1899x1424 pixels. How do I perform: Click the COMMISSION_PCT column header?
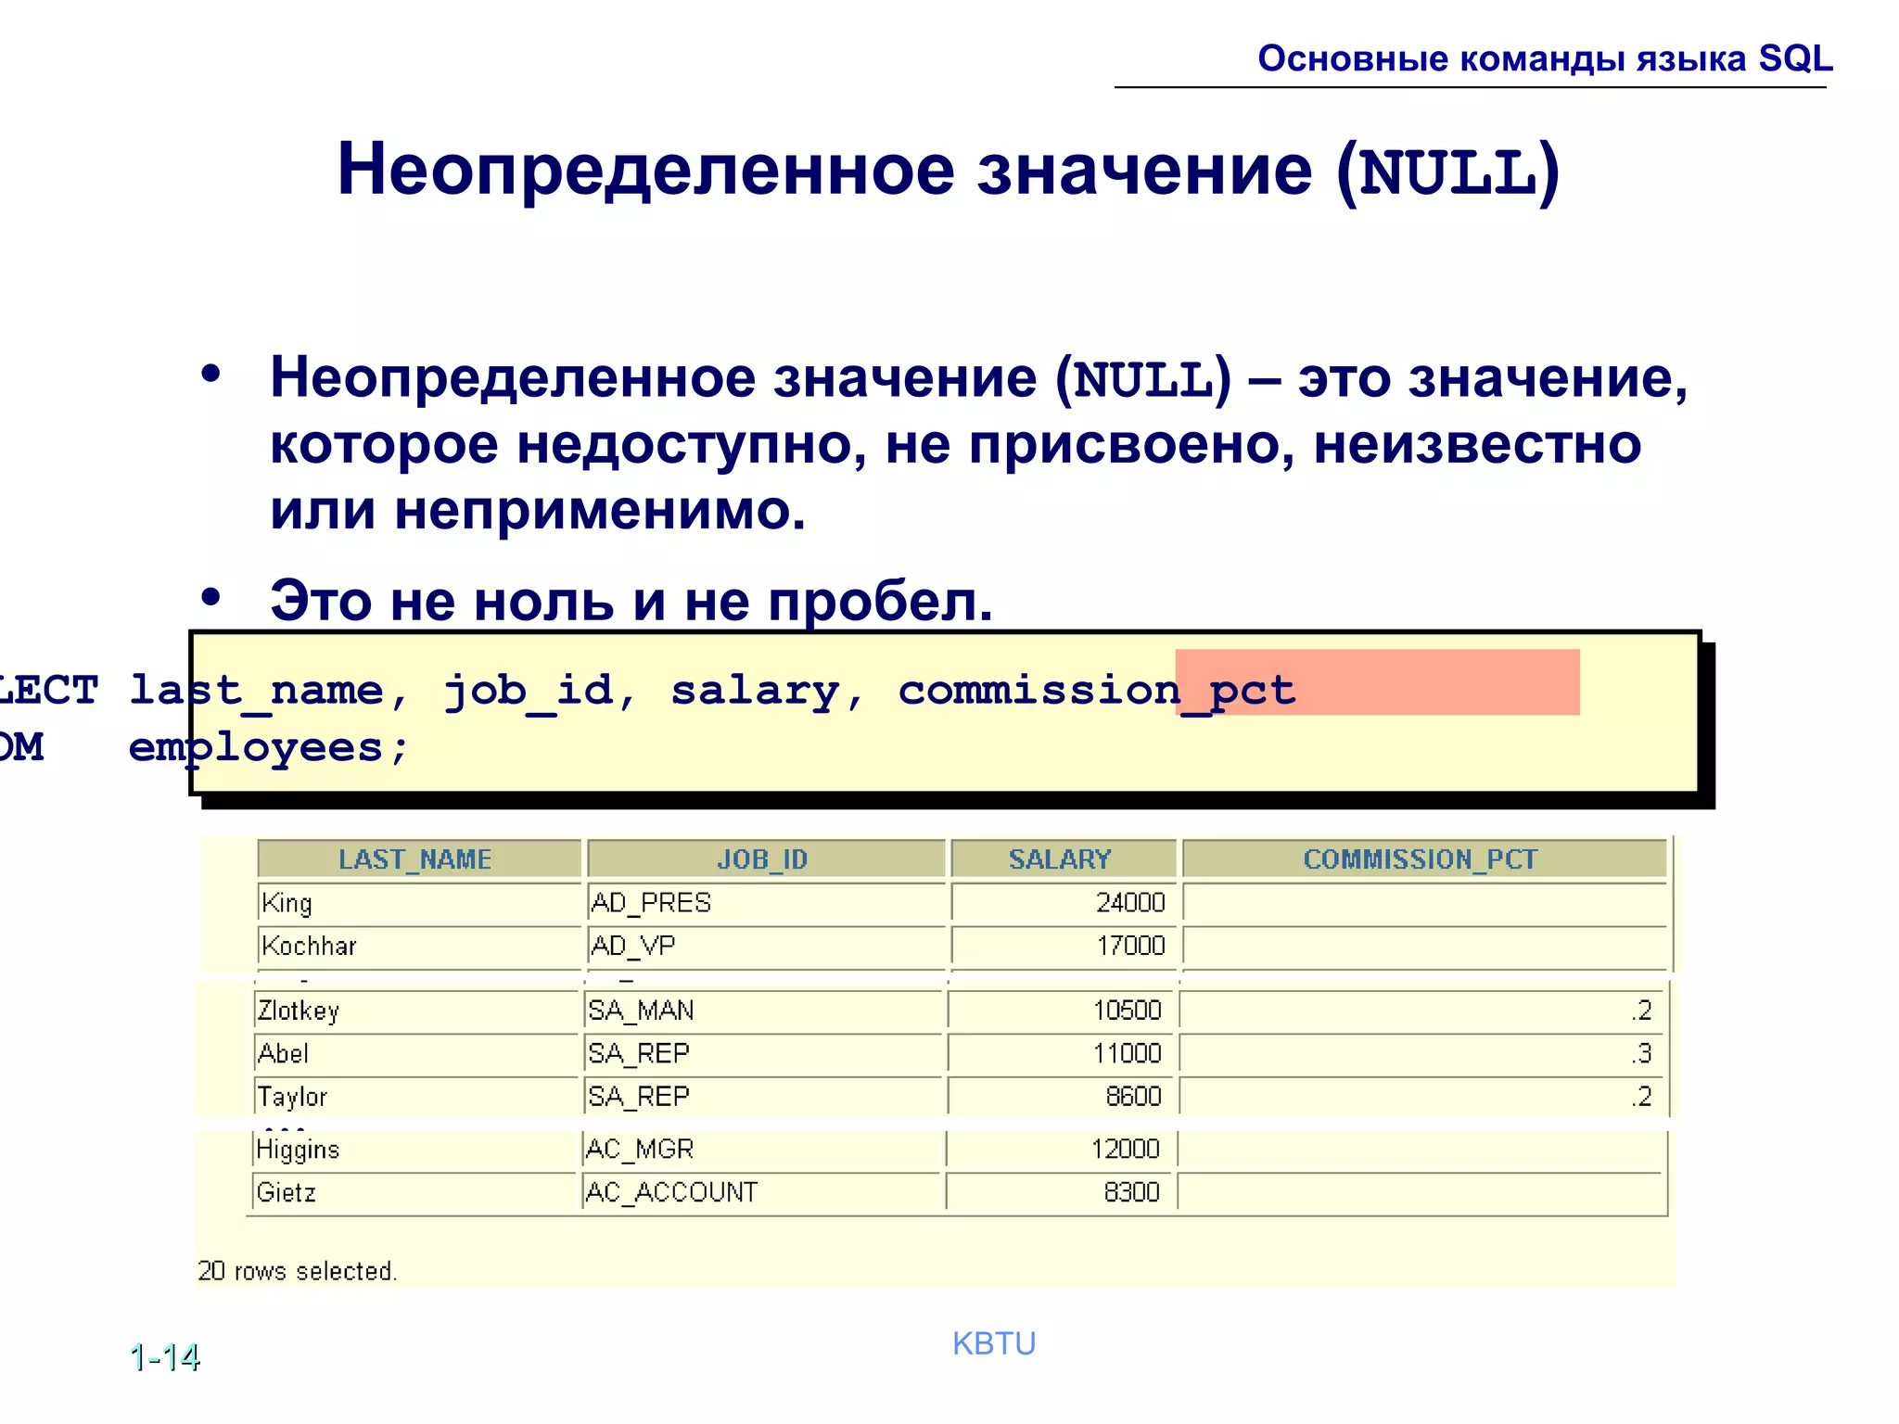(1424, 858)
